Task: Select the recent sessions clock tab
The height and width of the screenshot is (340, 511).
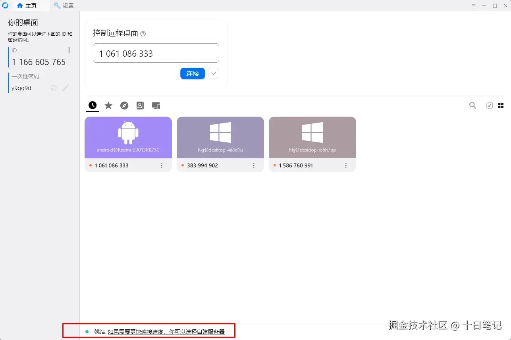Action: point(93,105)
